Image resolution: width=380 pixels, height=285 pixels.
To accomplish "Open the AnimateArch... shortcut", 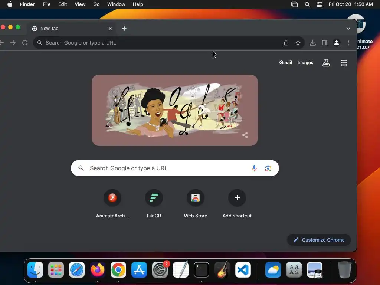I will (x=112, y=204).
